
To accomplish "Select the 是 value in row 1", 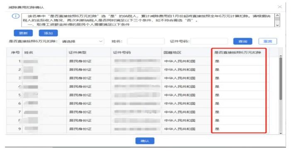I will [217, 61].
